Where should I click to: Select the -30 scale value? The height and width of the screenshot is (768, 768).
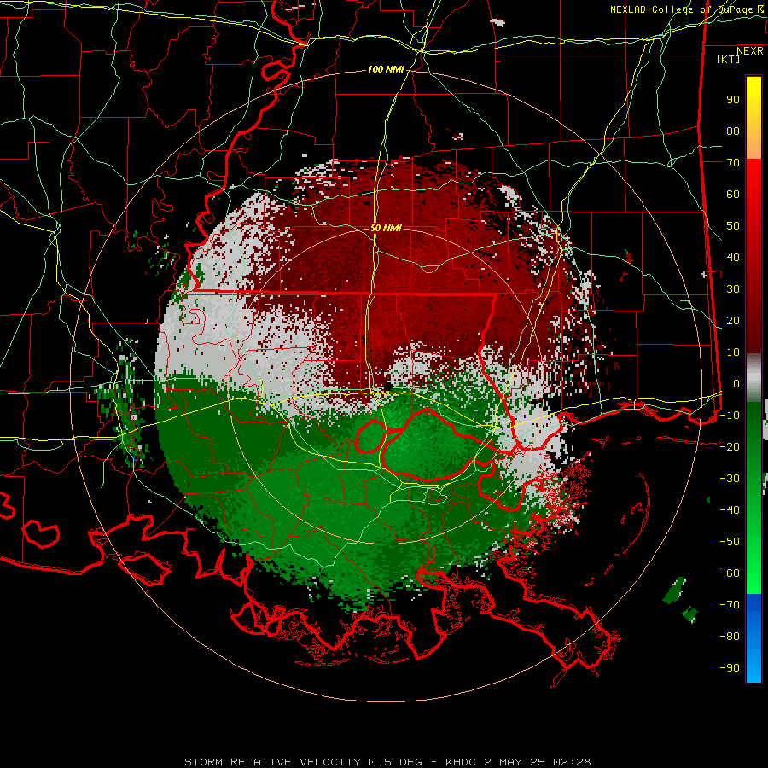click(730, 479)
